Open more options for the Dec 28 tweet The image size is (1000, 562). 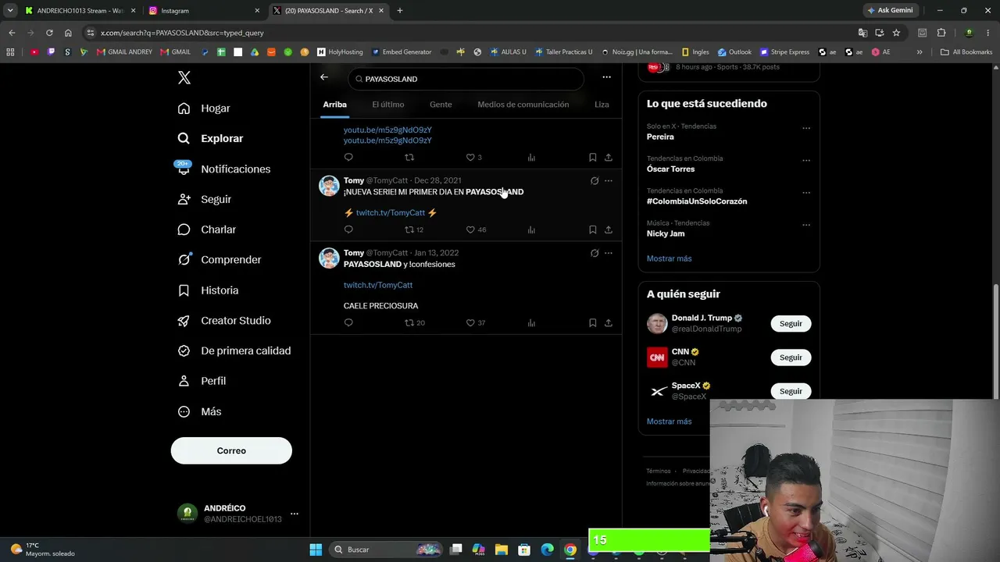pyautogui.click(x=609, y=180)
